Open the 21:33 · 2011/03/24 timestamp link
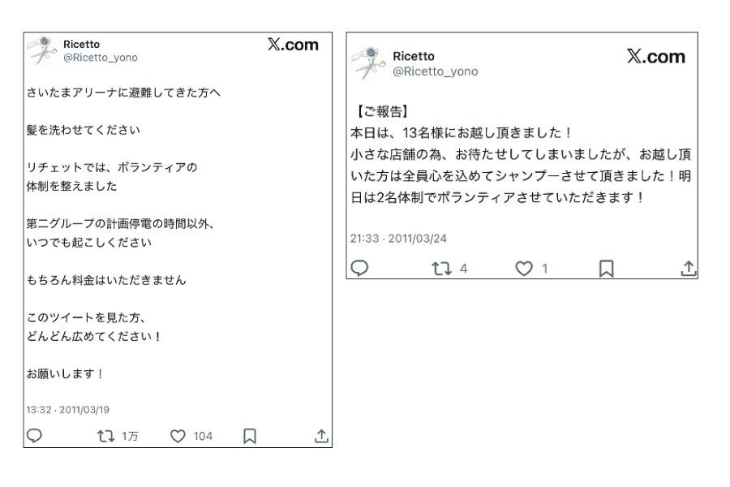 point(398,239)
